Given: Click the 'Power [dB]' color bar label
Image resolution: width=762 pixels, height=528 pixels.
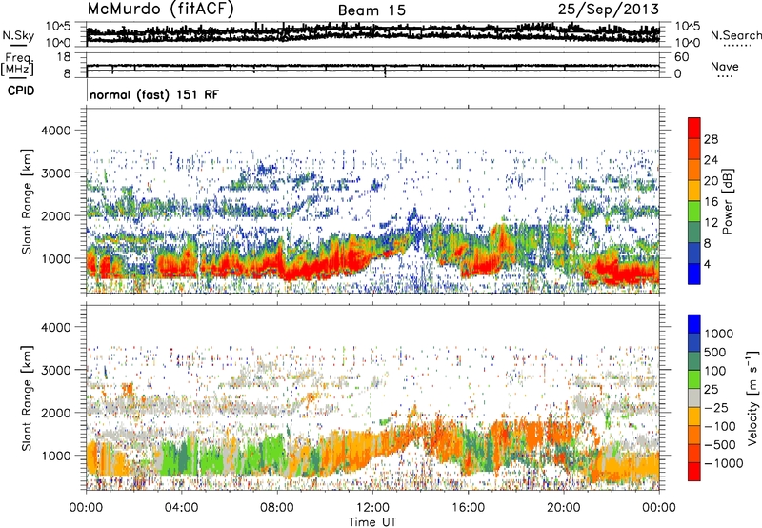Looking at the screenshot, I should 727,201.
